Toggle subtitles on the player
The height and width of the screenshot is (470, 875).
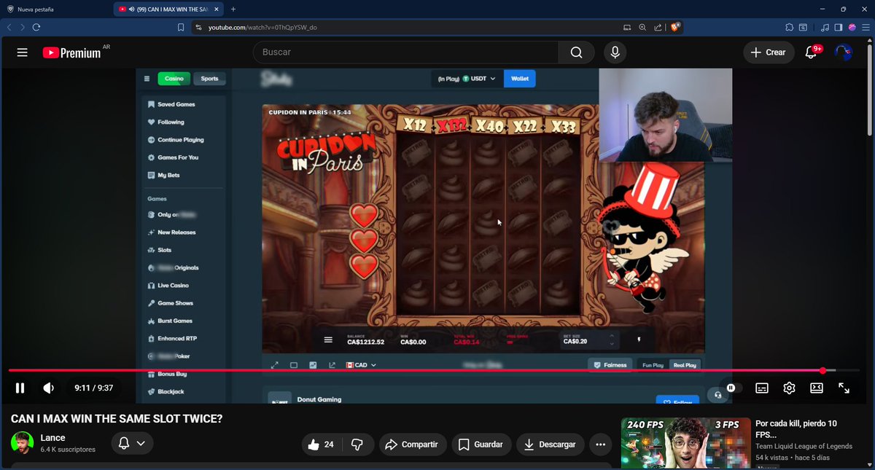point(762,388)
